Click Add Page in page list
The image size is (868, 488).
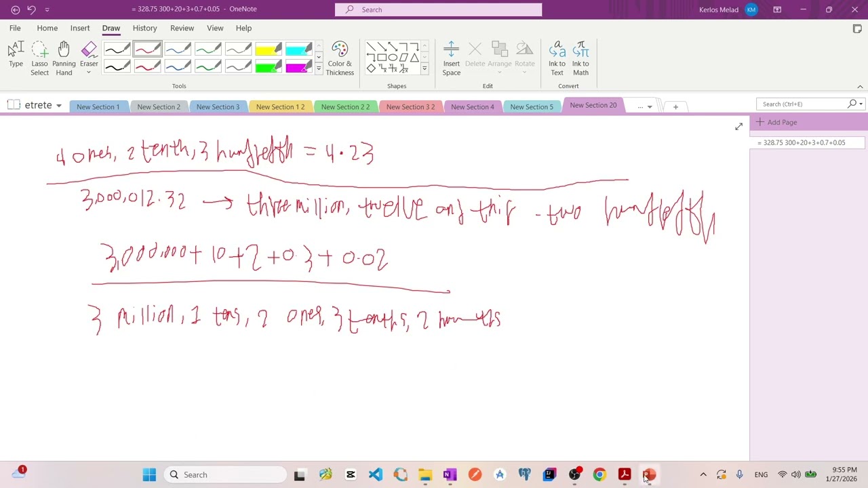(x=776, y=122)
